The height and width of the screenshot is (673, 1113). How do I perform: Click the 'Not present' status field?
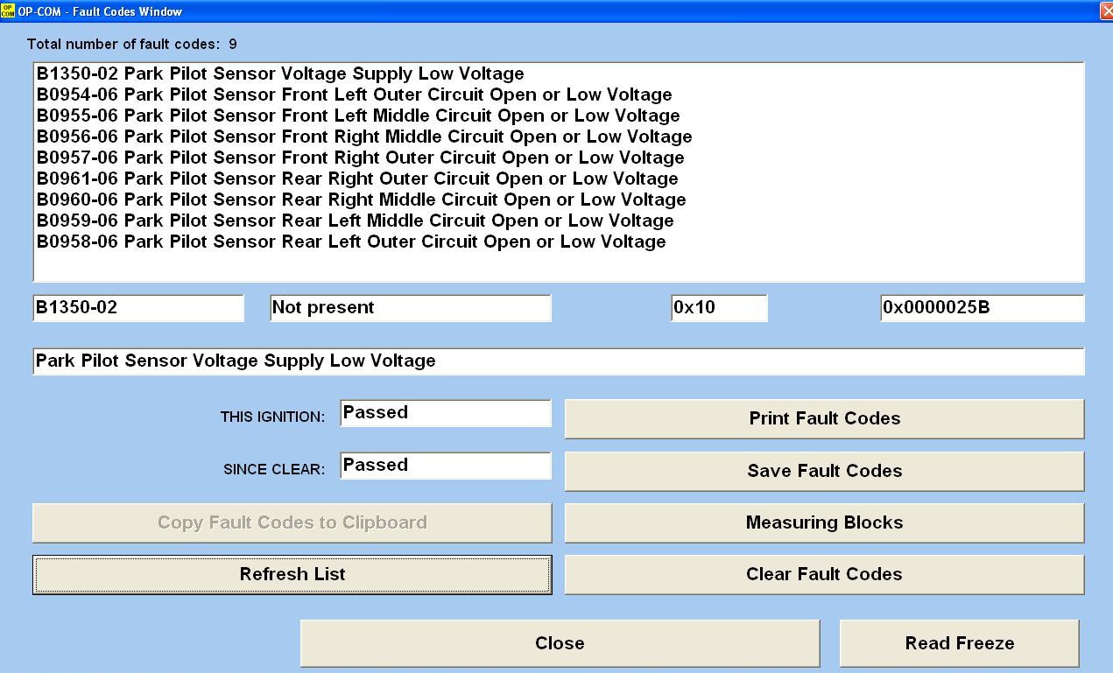pos(410,308)
